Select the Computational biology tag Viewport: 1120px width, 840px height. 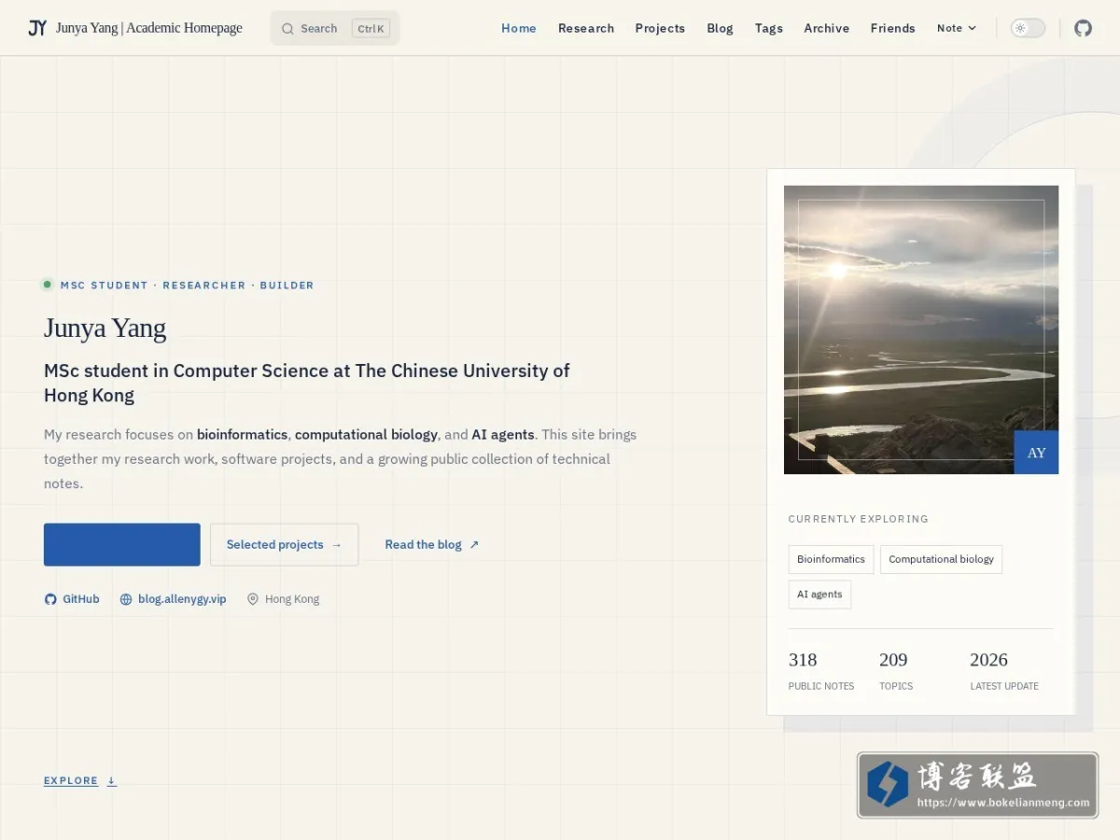point(941,559)
